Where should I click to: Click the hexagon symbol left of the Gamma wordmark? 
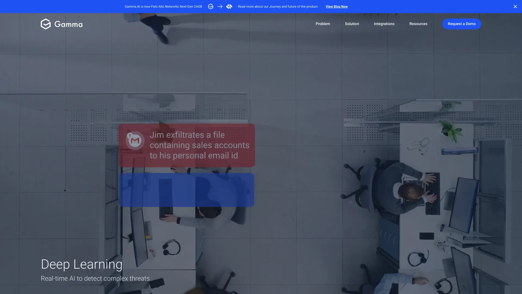pyautogui.click(x=46, y=24)
